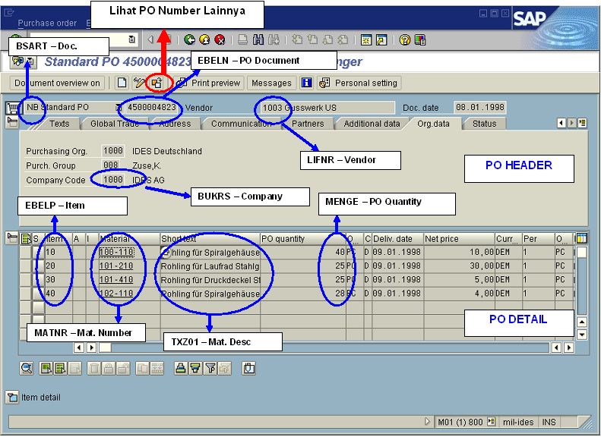Click the green Back arrow icon

189,40
